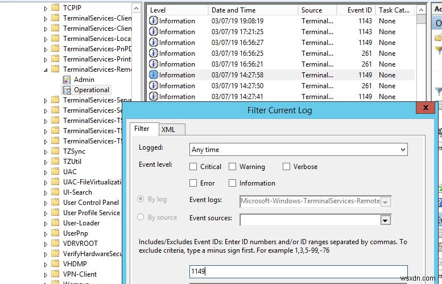
Task: Expand the TZSync tree node
Action: click(x=46, y=153)
